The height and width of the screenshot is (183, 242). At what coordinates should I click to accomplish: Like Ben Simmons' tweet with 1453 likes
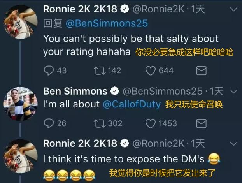click(x=151, y=123)
